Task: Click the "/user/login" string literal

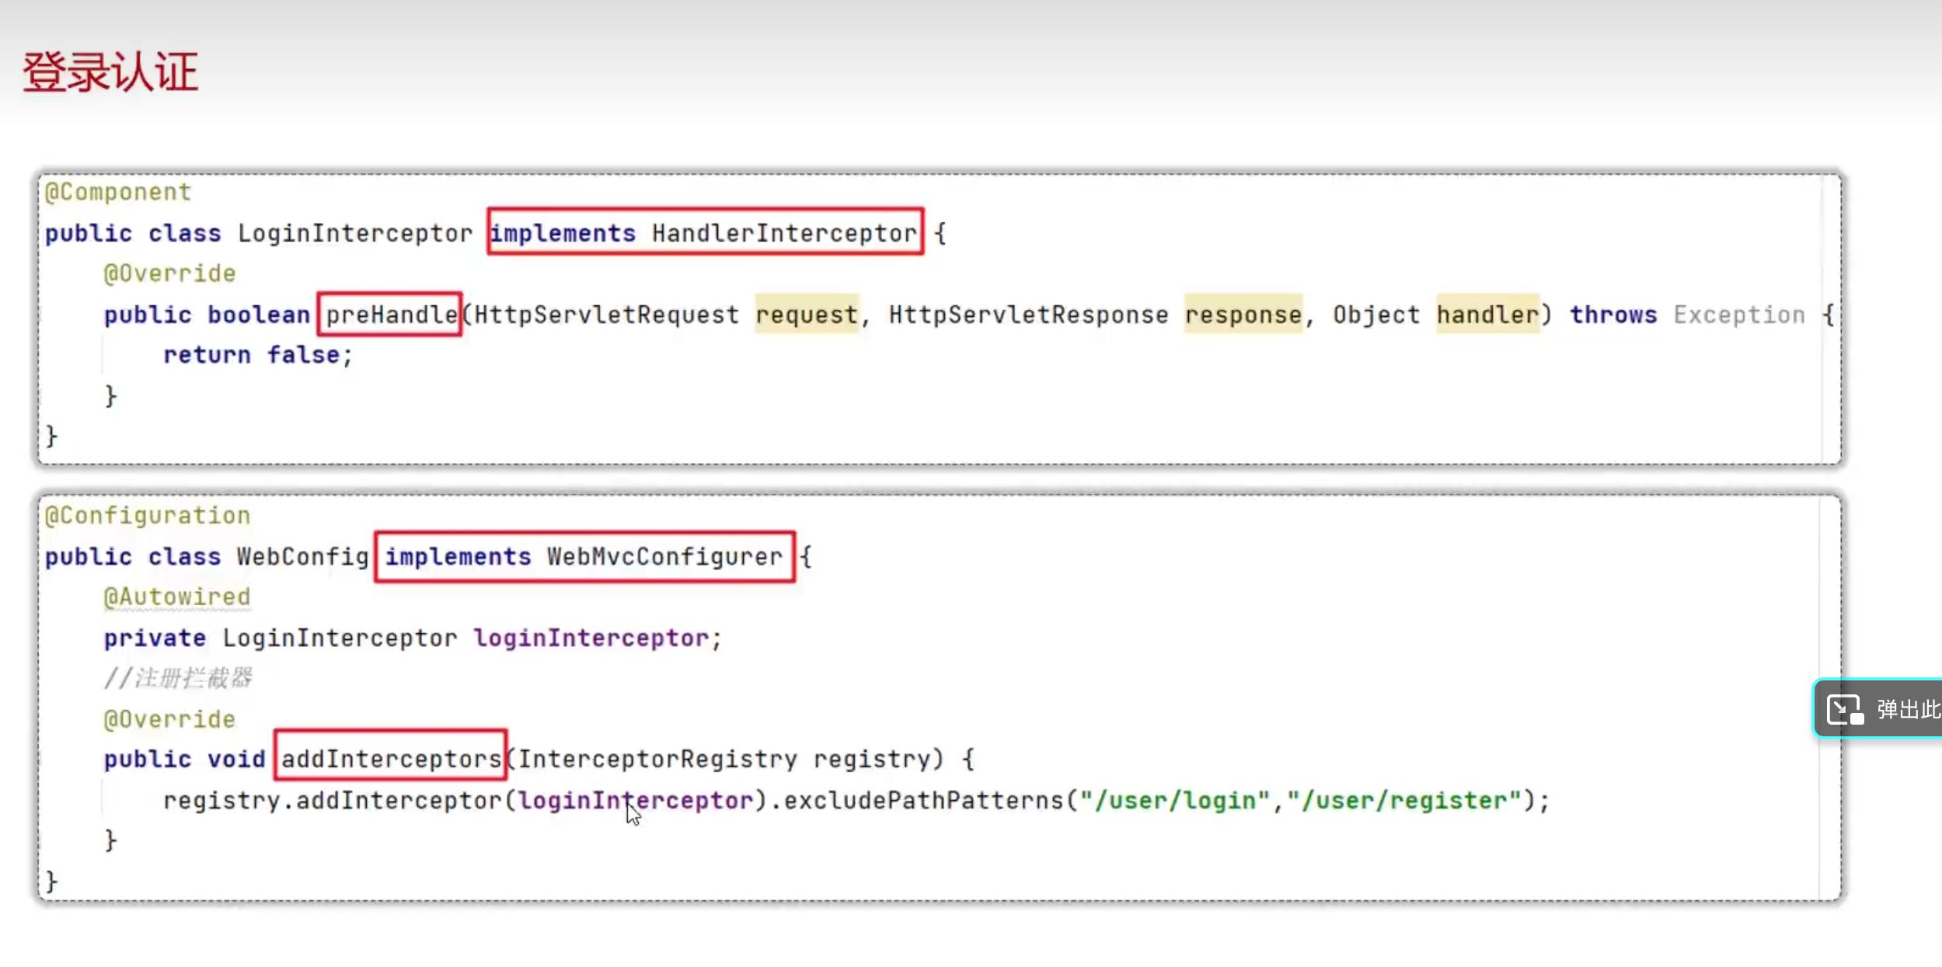Action: [1174, 800]
